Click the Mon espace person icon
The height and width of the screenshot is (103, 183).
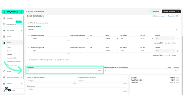[4, 31]
